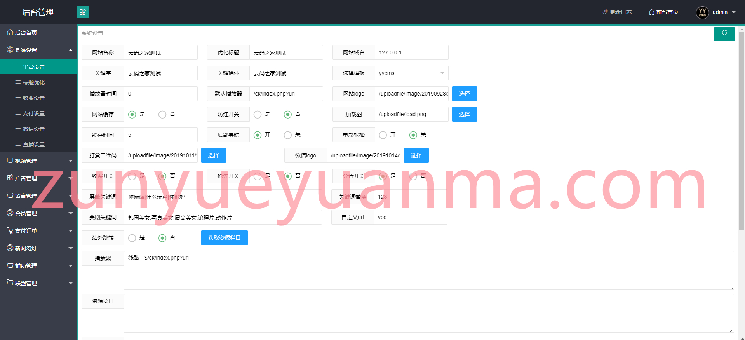Open the 前台首页 link
The width and height of the screenshot is (745, 340).
click(663, 12)
